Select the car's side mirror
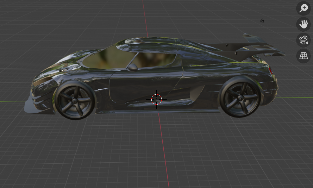 point(132,67)
